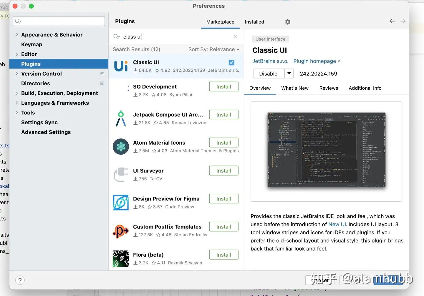Screen dimensions: 424x296
Task: Expand the Appearance & Behavior tree item
Action: [17, 35]
